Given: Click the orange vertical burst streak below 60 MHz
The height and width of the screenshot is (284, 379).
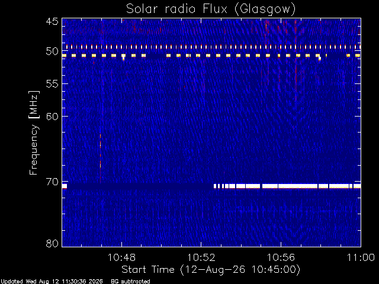Looking at the screenshot, I should coord(100,151).
